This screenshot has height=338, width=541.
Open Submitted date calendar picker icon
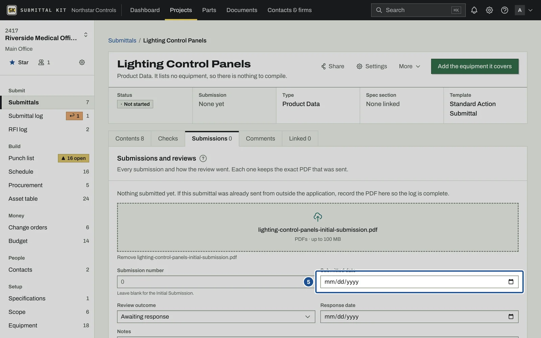point(511,282)
